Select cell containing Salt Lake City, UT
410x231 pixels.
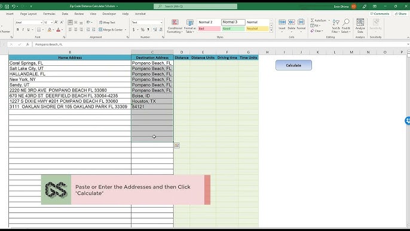pos(70,69)
